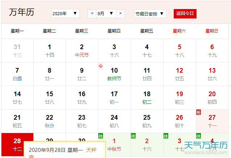
Task: Click the 返回今日 button
Action: [x=185, y=14]
